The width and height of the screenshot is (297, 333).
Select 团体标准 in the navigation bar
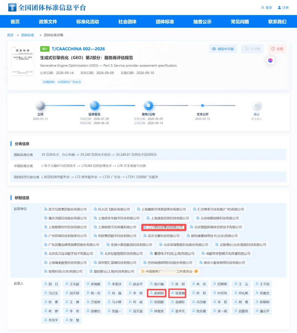(165, 22)
